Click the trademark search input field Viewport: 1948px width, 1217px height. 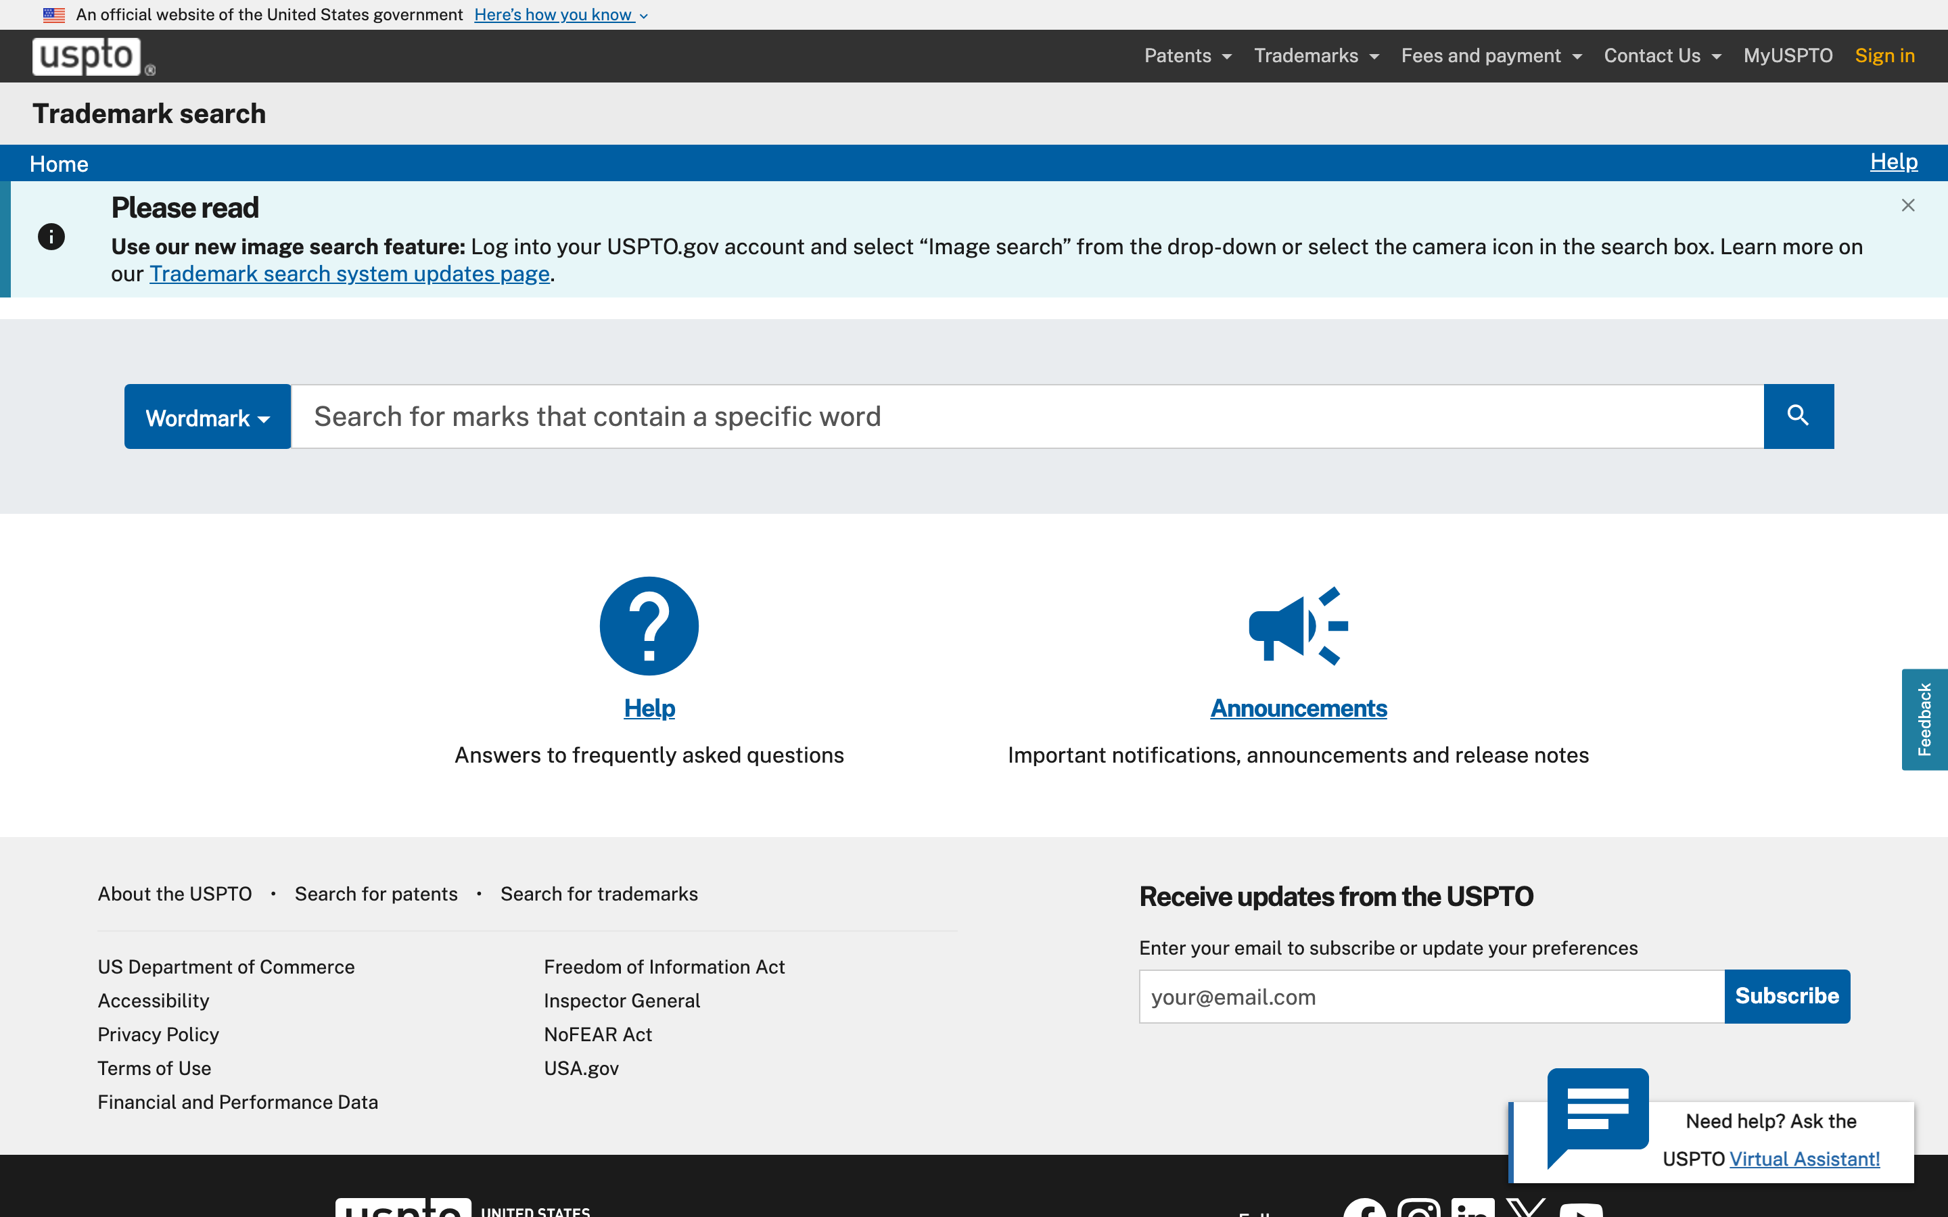tap(1027, 416)
